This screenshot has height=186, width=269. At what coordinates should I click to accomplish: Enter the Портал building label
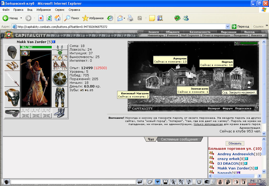[x=216, y=63]
